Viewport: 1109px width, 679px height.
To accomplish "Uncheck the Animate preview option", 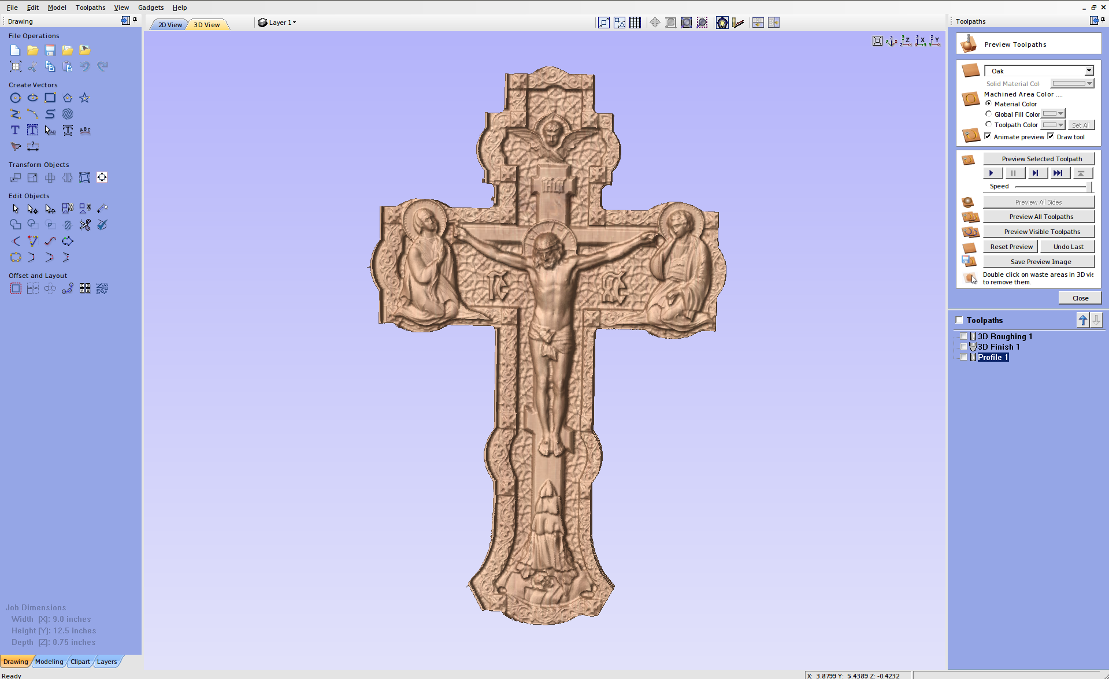I will [x=989, y=136].
